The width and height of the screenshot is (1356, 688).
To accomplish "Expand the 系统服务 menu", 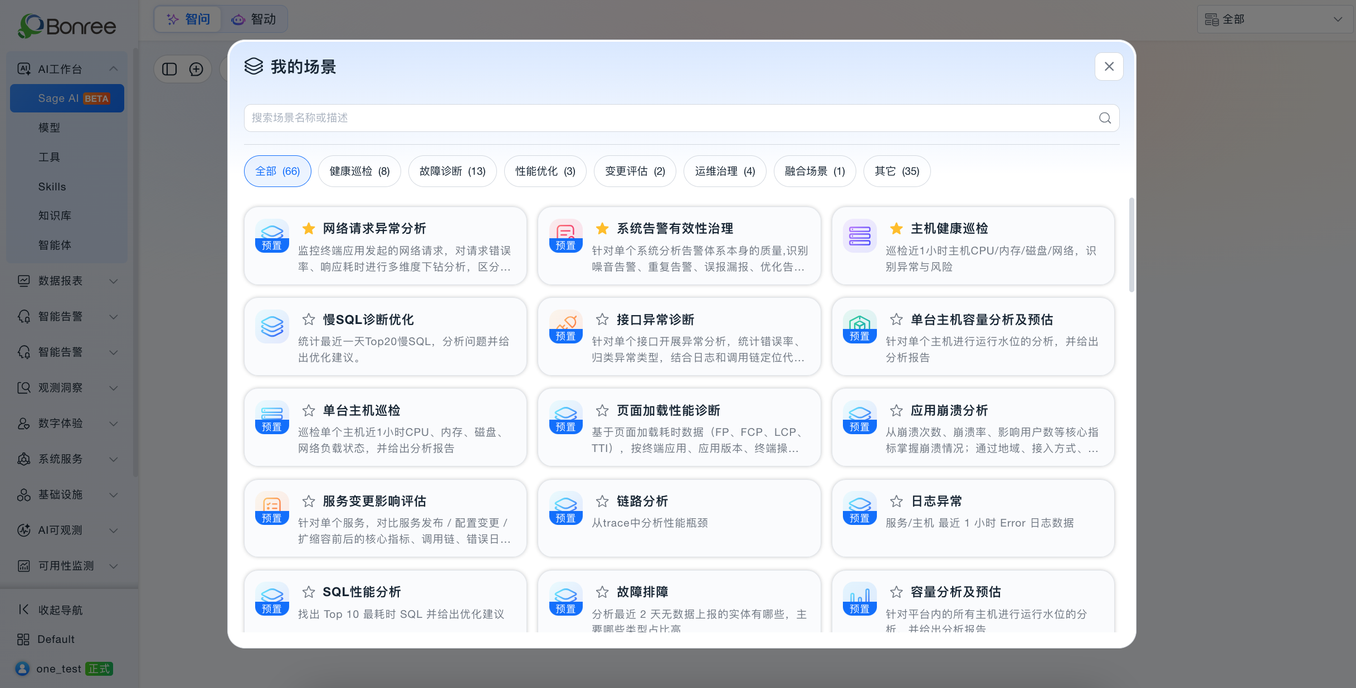I will click(x=113, y=459).
